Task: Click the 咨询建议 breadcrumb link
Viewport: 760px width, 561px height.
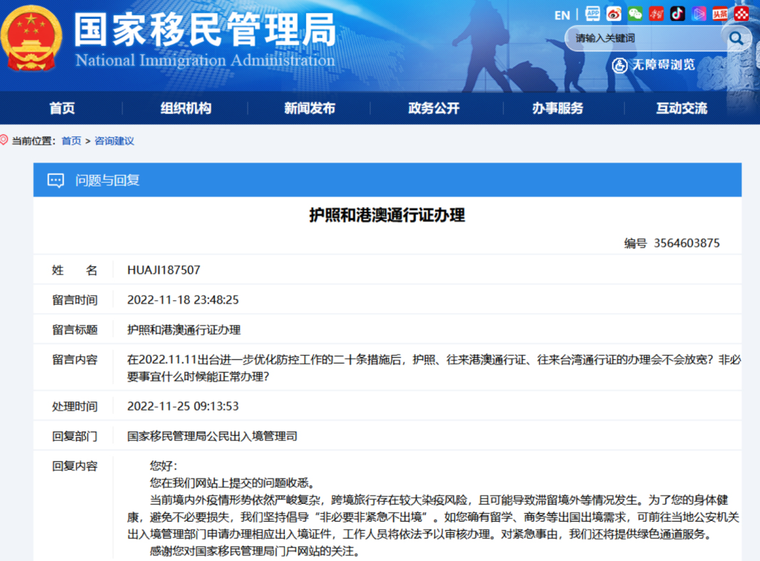Action: 114,141
